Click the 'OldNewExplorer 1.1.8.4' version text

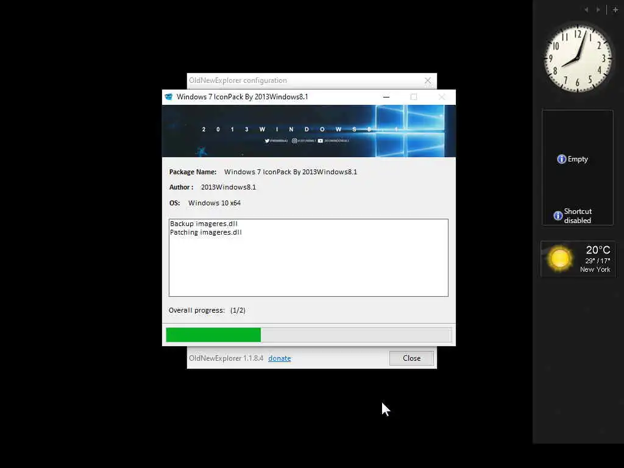(x=226, y=358)
